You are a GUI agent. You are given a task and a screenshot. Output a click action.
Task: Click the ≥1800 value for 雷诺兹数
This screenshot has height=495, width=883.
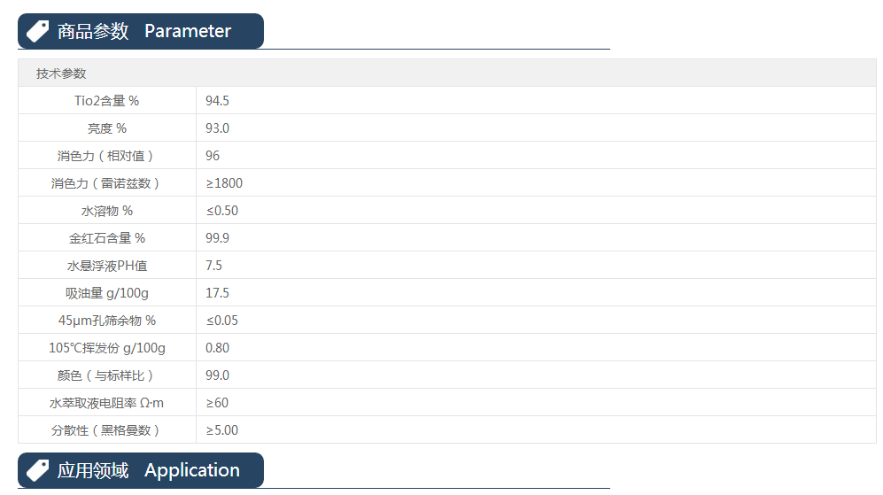224,183
